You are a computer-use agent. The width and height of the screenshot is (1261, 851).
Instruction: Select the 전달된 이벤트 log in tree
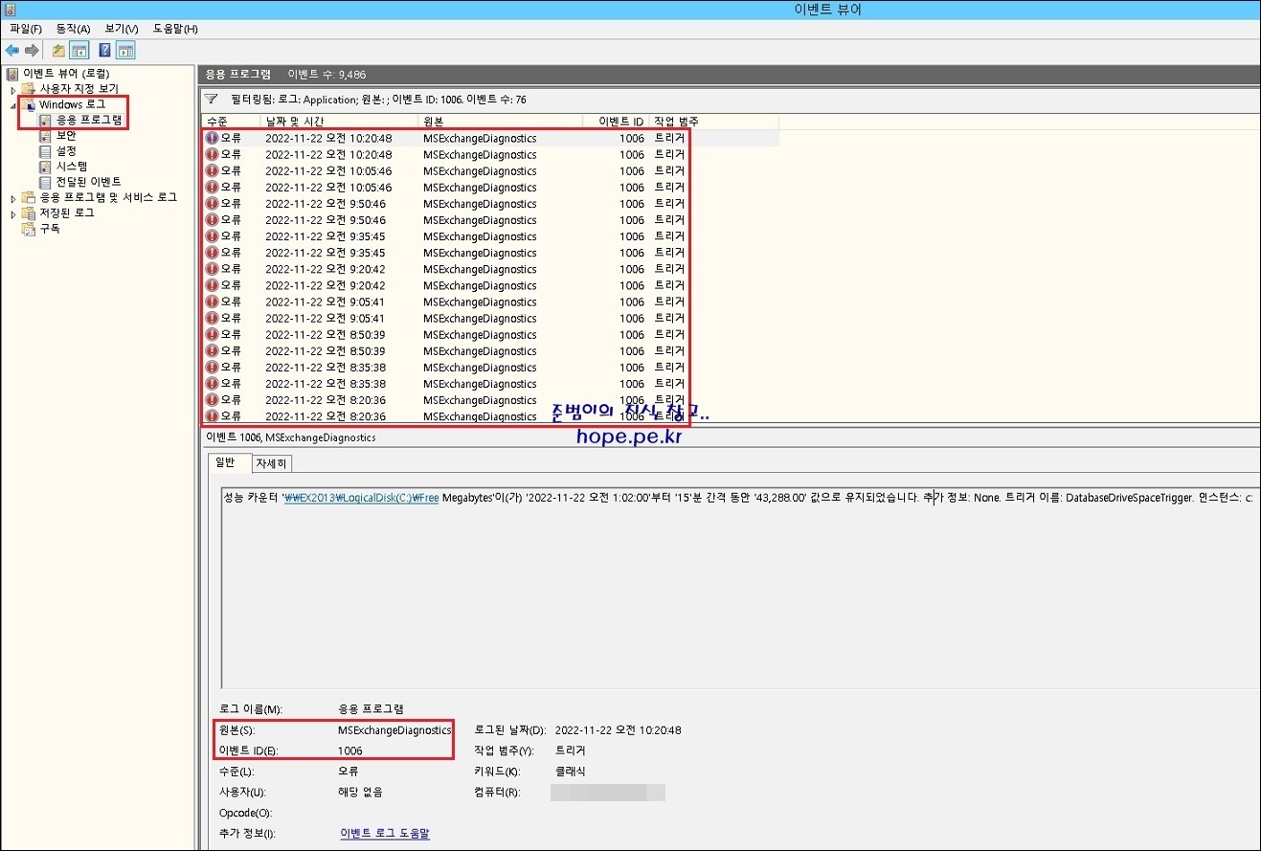point(88,182)
